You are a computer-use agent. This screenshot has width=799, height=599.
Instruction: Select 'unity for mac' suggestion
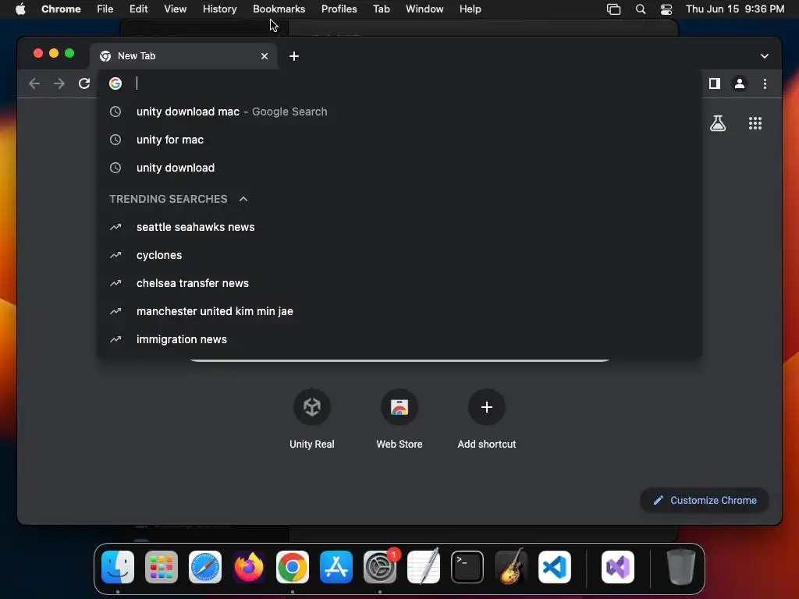(x=399, y=140)
